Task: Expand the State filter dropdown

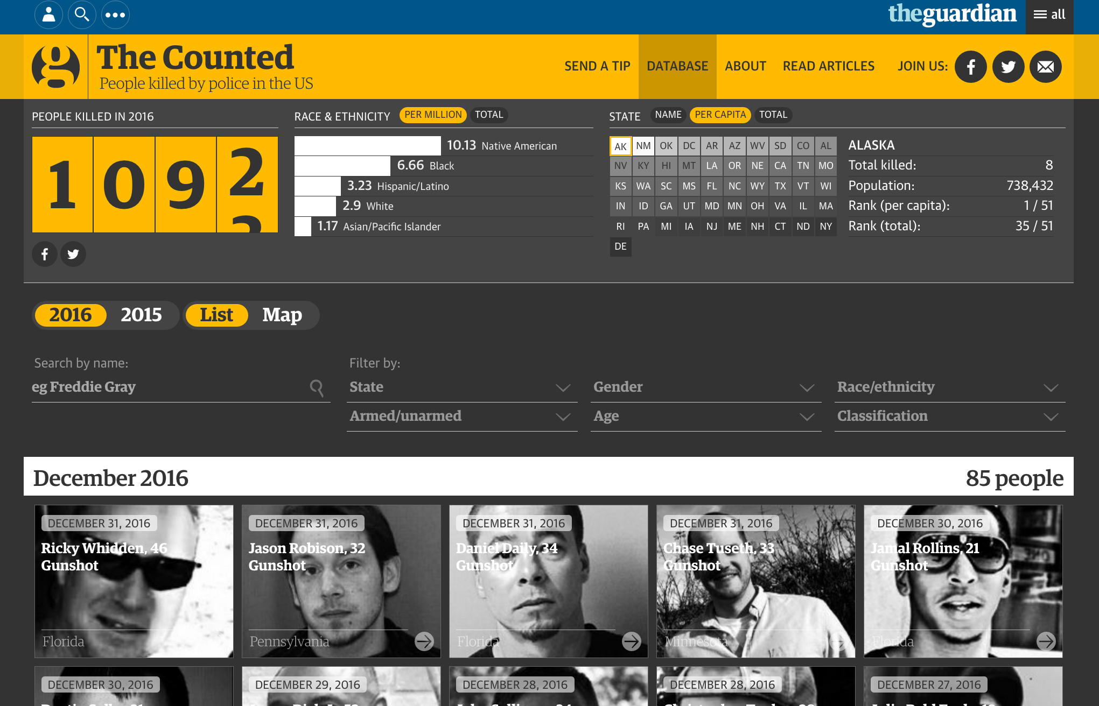Action: [461, 387]
